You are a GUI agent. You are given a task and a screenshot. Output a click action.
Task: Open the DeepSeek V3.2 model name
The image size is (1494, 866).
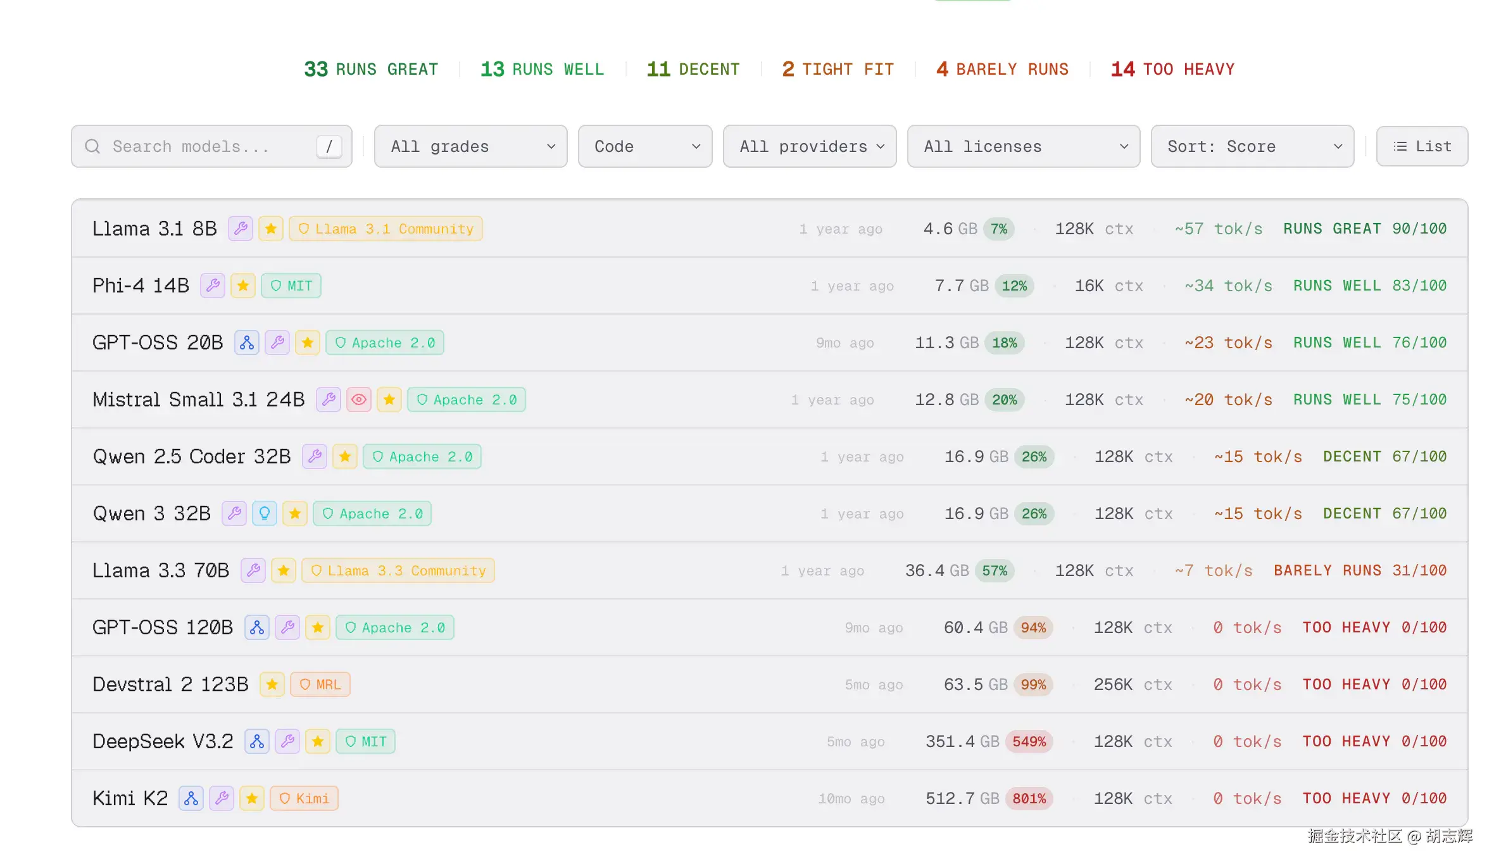click(x=163, y=741)
